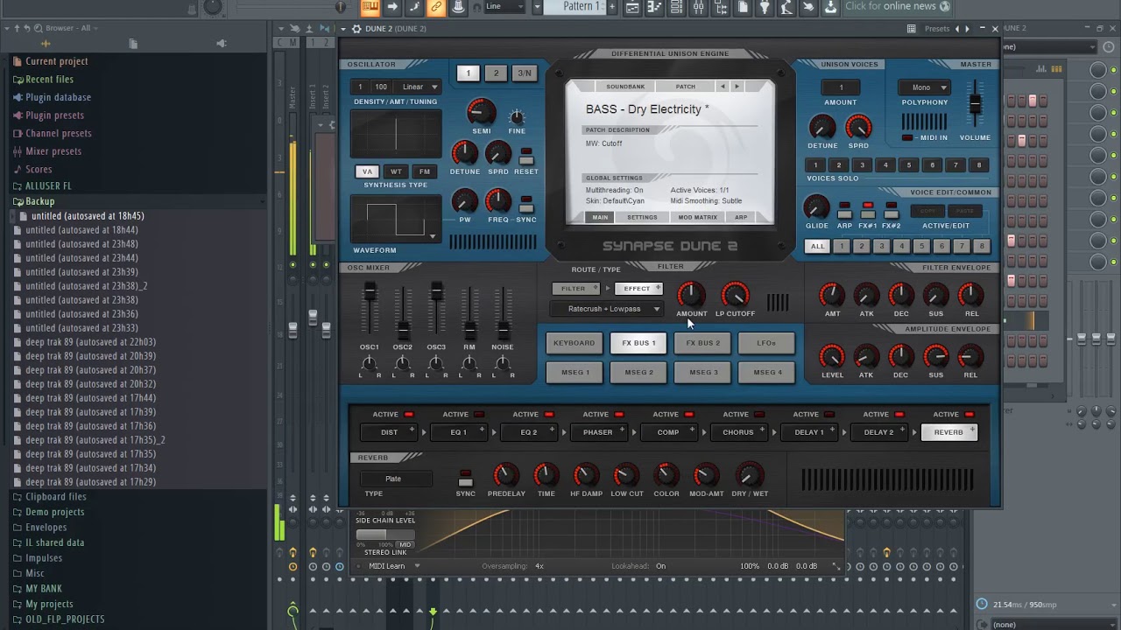The height and width of the screenshot is (630, 1121).
Task: Click the FX BUS 2 button
Action: coord(703,343)
